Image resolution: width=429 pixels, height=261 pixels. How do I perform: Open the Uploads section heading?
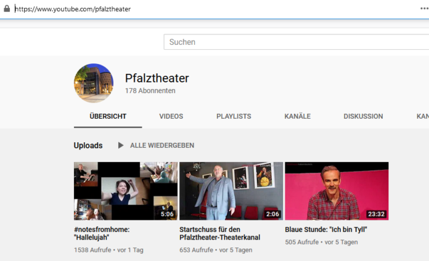pyautogui.click(x=88, y=145)
